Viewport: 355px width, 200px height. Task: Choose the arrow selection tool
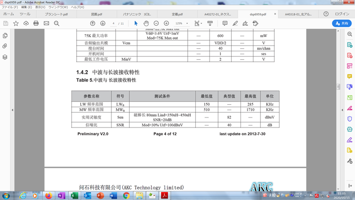click(136, 23)
